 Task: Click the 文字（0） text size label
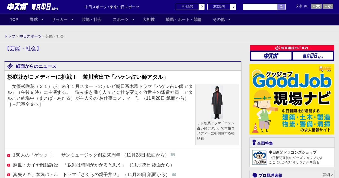click(303, 6)
